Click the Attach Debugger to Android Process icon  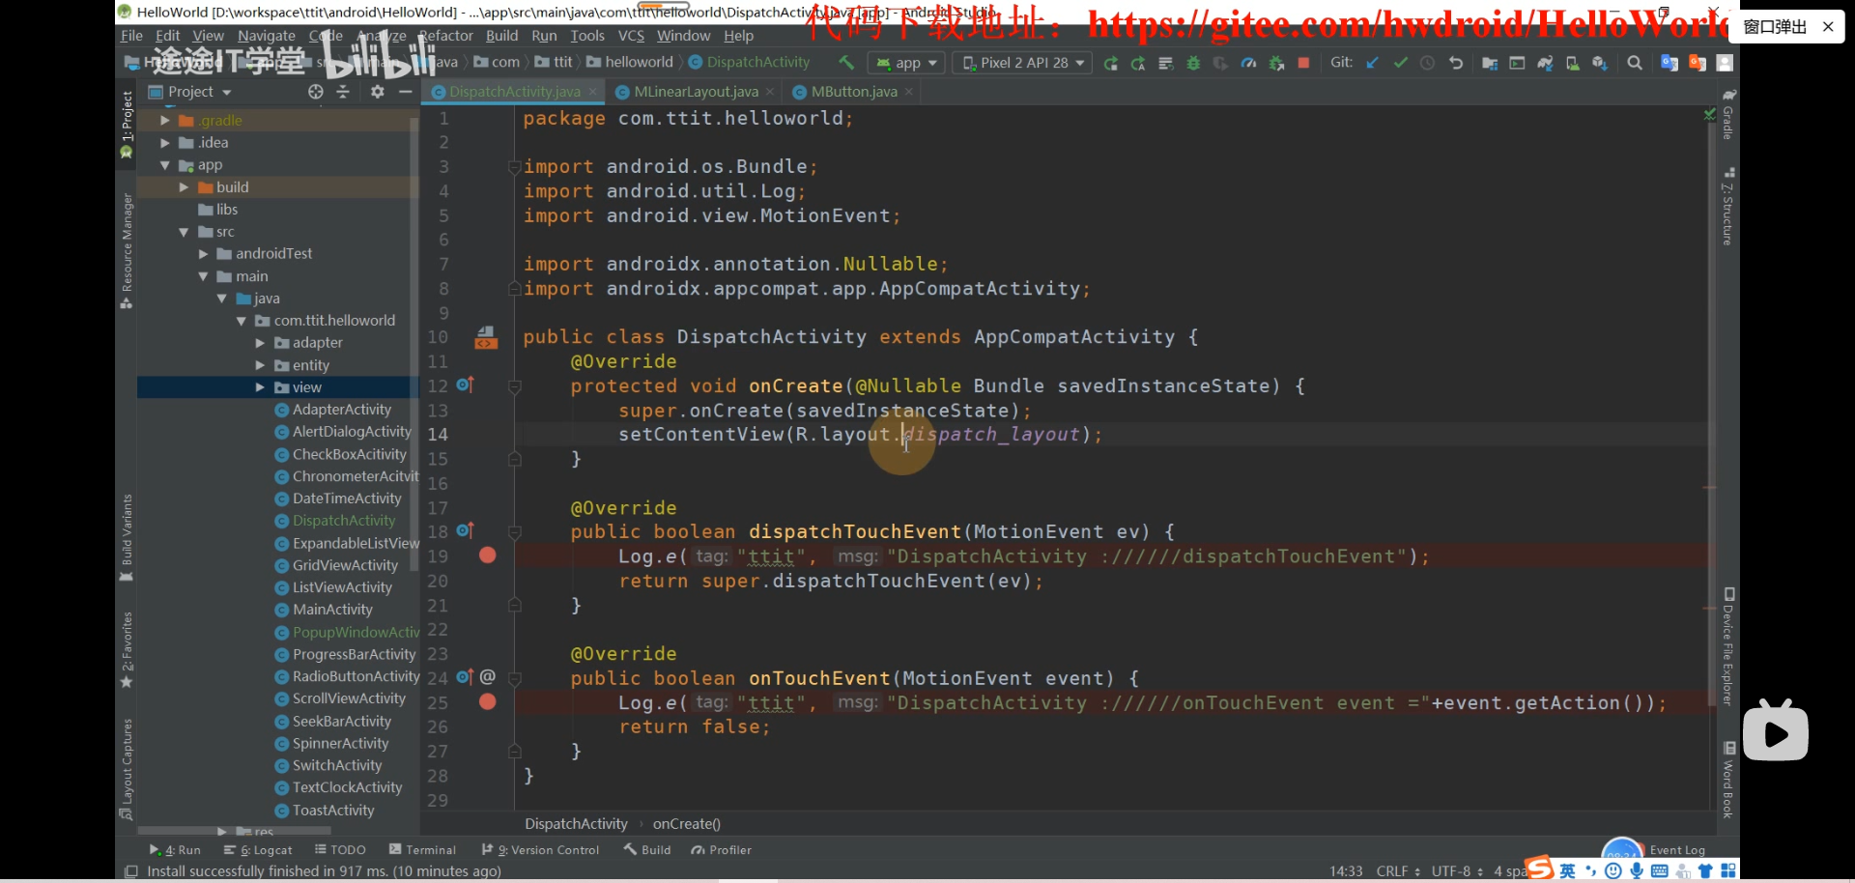coord(1276,63)
